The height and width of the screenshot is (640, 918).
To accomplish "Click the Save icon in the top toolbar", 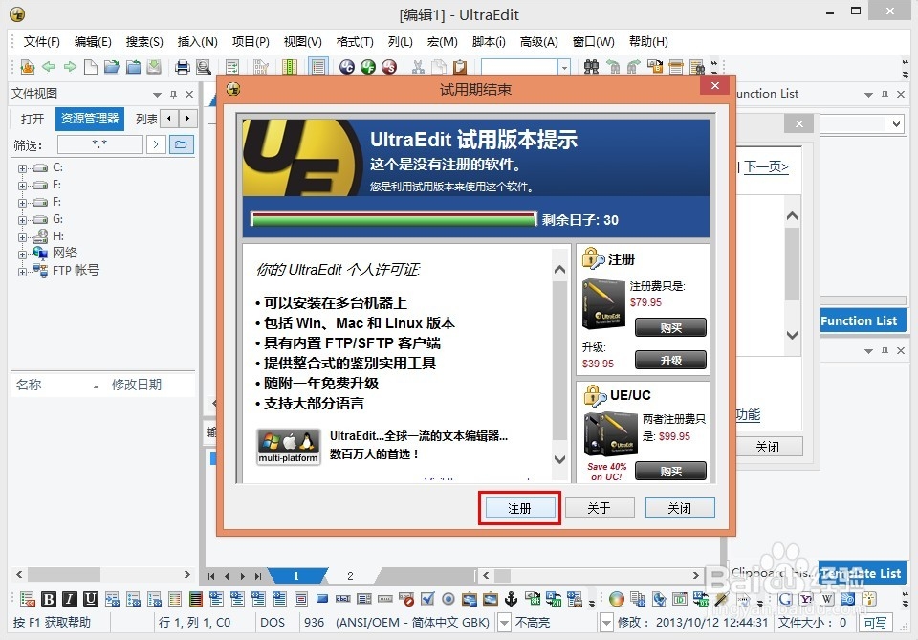I will point(155,67).
